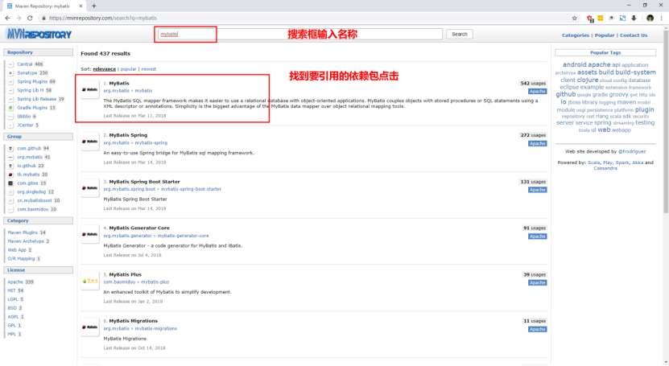The height and width of the screenshot is (366, 669).
Task: Filter by org.mybatis group
Action: point(30,157)
